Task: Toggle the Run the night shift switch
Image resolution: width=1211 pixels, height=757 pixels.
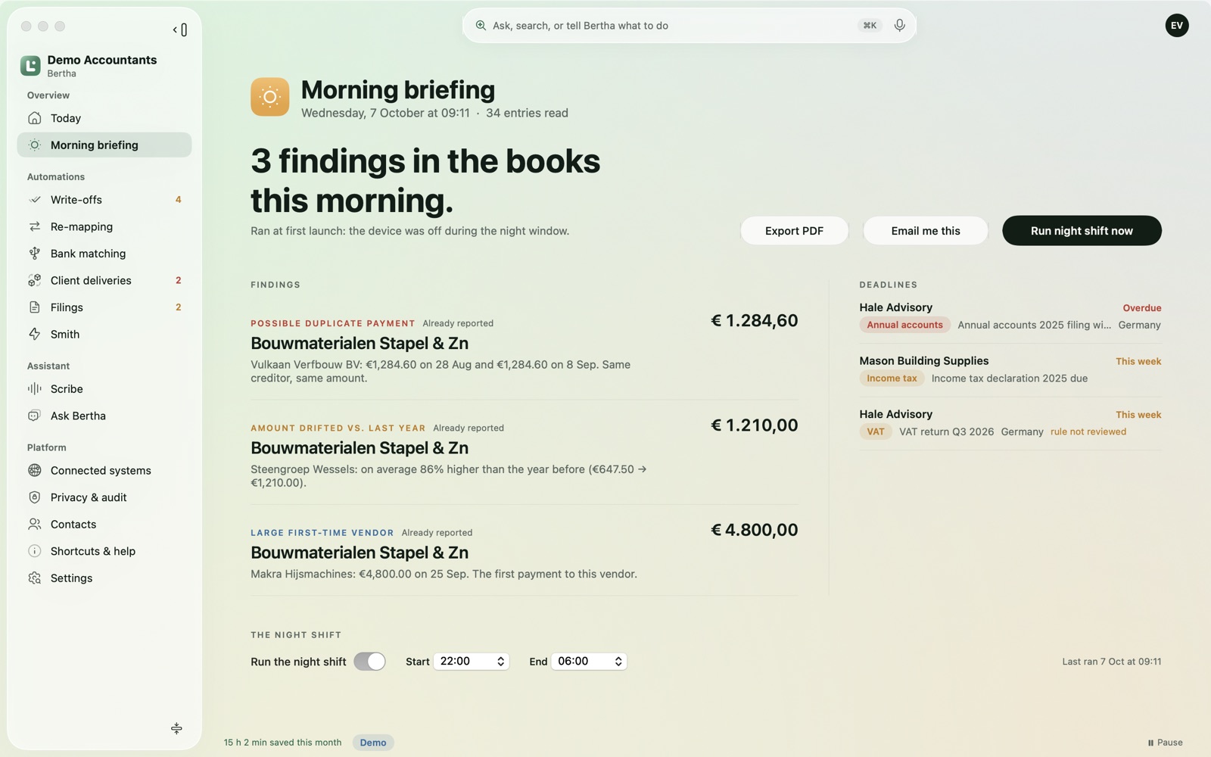Action: [x=369, y=662]
